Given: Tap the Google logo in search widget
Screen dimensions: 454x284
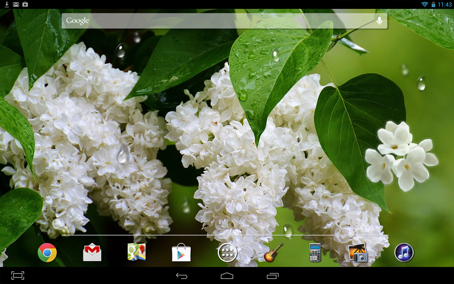Looking at the screenshot, I should 77,21.
